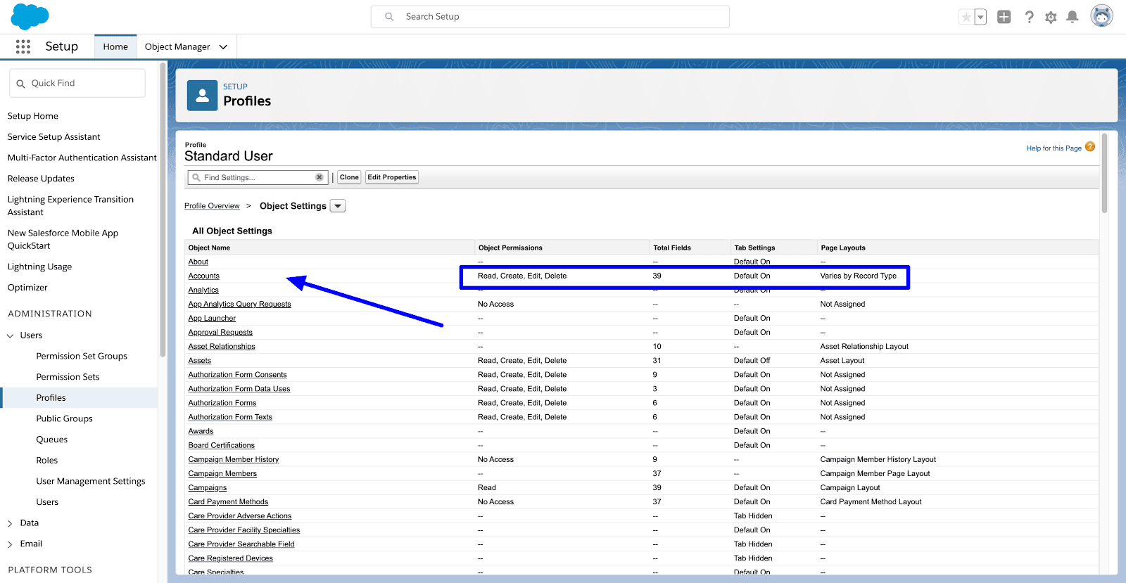Viewport: 1126px width, 583px height.
Task: Click the orange help icon for this page
Action: click(1090, 147)
